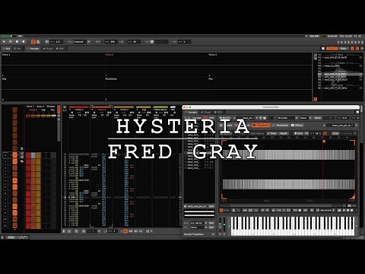Click the red Voice 1 block in pattern matrix
This screenshot has height=274, width=365.
[x=28, y=155]
